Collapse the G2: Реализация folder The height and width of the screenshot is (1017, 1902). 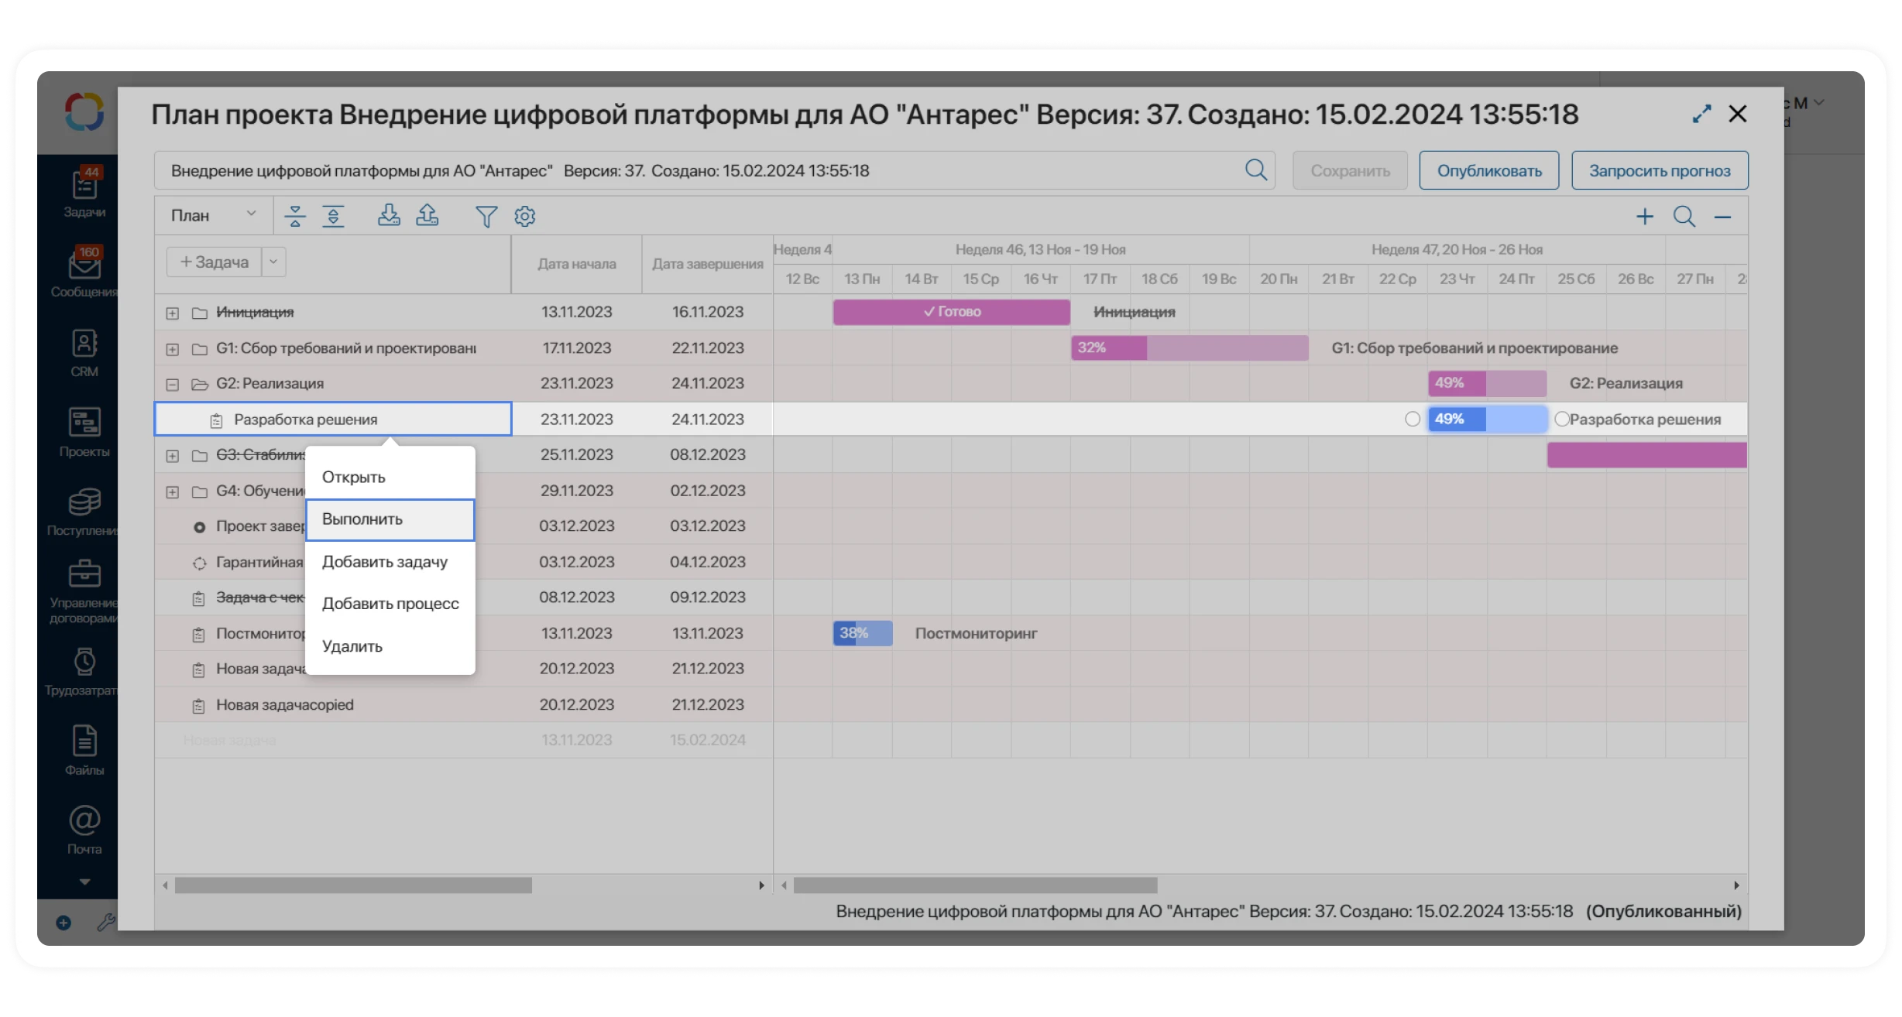(x=172, y=384)
